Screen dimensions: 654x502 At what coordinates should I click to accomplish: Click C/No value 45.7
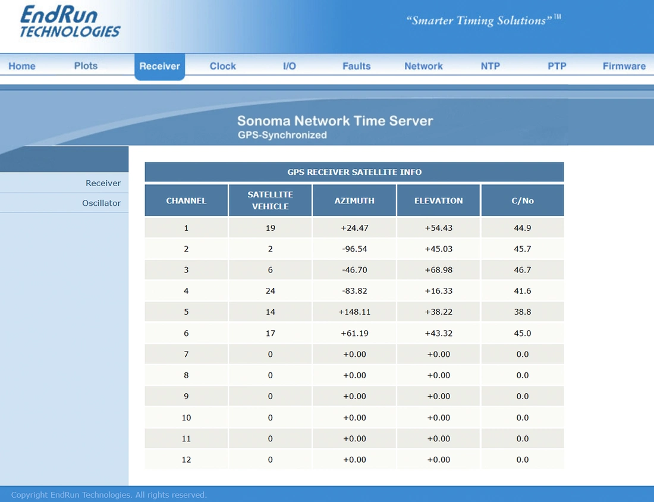click(523, 249)
